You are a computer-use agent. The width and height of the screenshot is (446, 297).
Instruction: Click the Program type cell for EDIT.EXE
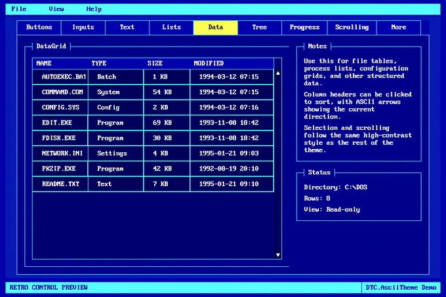tap(116, 123)
